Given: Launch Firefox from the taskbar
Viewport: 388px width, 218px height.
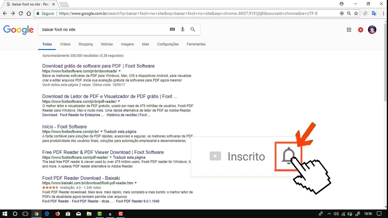Looking at the screenshot, I should pyautogui.click(x=57, y=214).
